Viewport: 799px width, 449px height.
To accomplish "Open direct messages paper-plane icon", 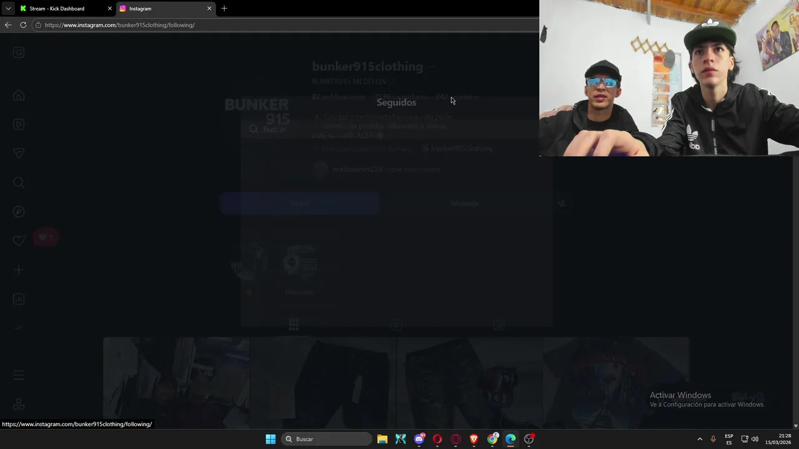I will (19, 153).
